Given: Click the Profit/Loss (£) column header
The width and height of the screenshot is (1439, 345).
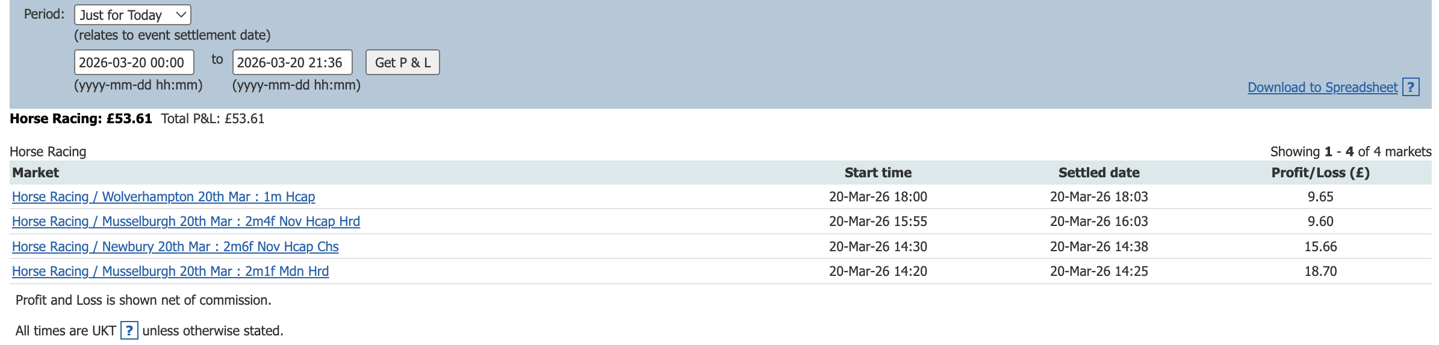Looking at the screenshot, I should point(1320,173).
